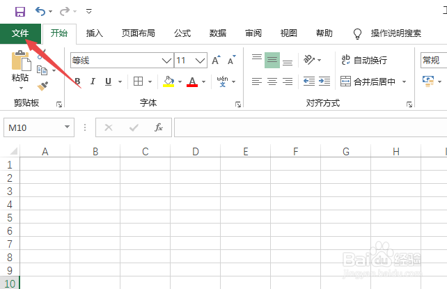Click the 粘贴 (Paste) clipboard icon
Viewport: 447px width, 289px height.
coord(21,61)
